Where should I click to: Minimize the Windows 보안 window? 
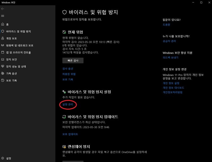click(x=193, y=2)
